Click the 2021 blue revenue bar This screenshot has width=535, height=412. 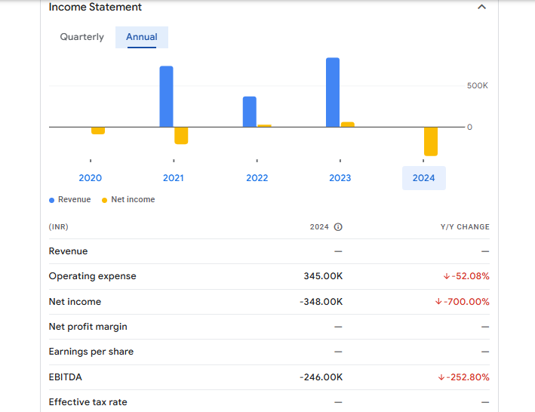(166, 97)
